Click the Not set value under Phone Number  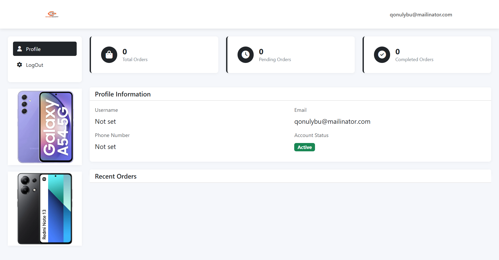click(x=105, y=147)
